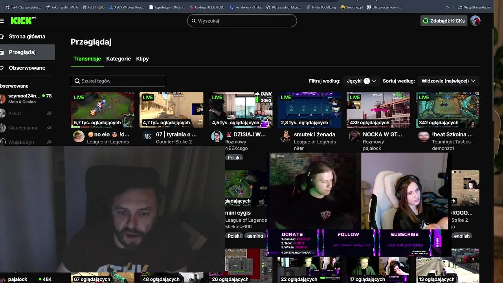Open the 'ASUS Wireless Rout...' bookmark

pos(127,7)
